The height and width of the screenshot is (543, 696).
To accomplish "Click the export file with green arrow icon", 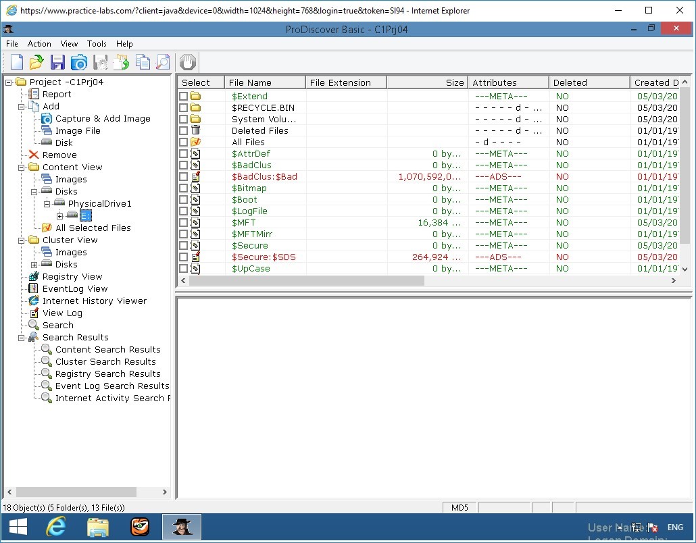I will (x=121, y=62).
